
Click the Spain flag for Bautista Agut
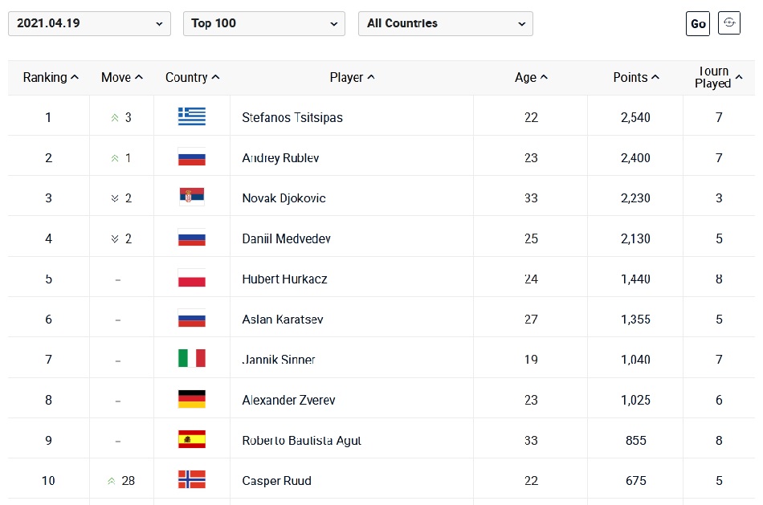pyautogui.click(x=192, y=439)
